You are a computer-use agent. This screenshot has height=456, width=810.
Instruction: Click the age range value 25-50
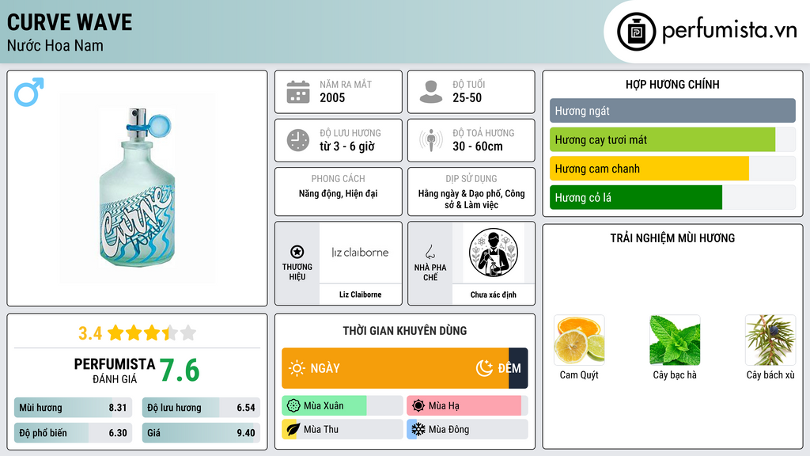467,97
